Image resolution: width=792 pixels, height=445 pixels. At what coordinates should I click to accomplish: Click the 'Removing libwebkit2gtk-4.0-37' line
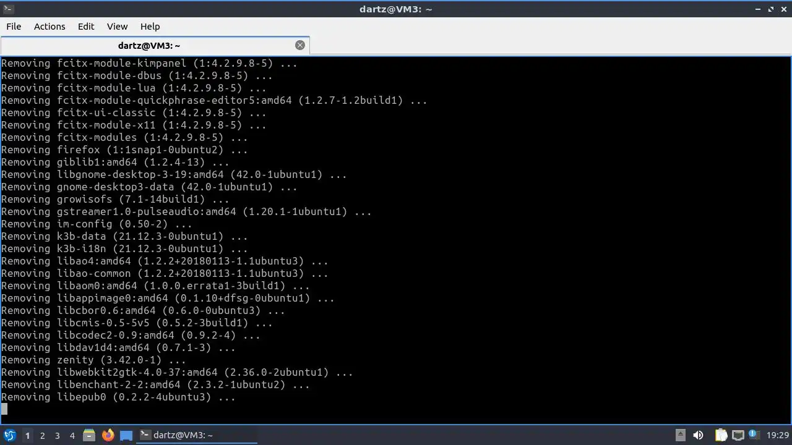click(177, 372)
